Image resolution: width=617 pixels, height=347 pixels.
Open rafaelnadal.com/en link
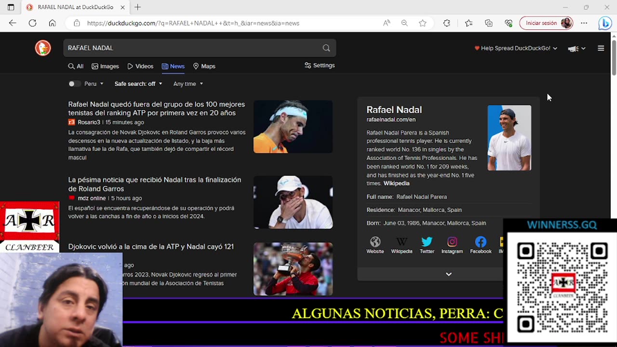(391, 120)
